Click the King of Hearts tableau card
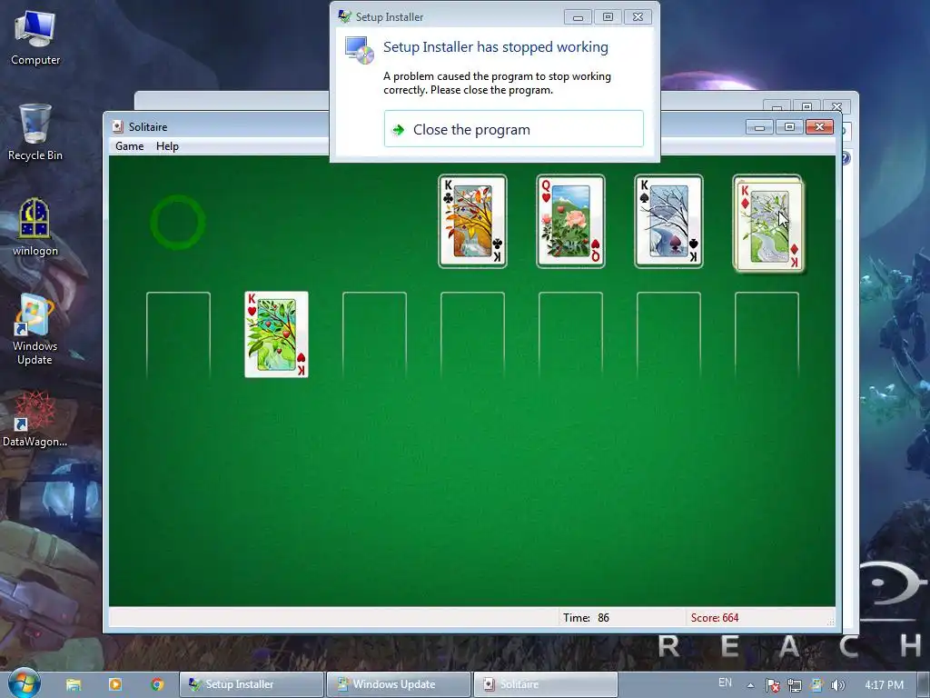This screenshot has width=930, height=698. 276,334
